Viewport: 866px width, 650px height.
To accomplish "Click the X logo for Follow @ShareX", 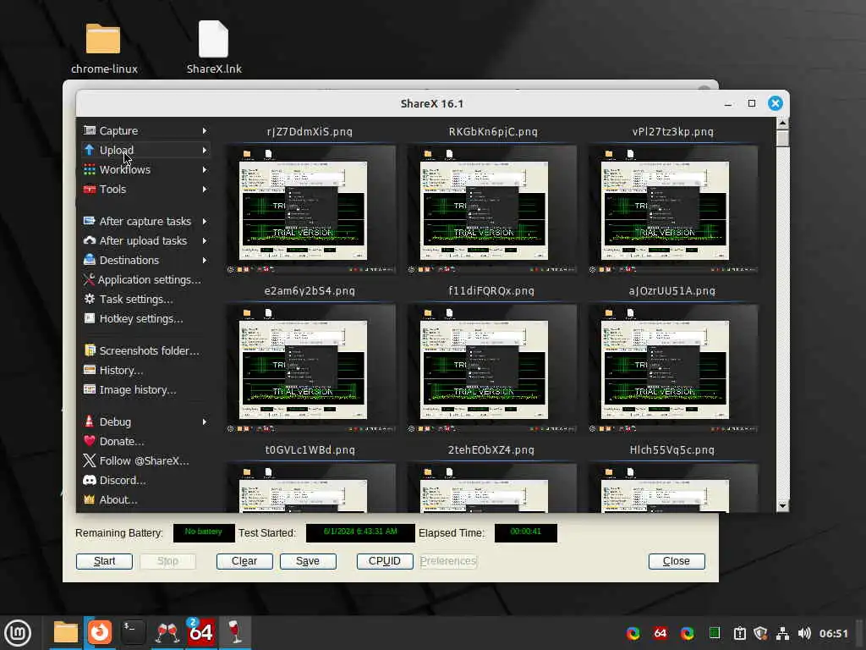I will point(89,460).
